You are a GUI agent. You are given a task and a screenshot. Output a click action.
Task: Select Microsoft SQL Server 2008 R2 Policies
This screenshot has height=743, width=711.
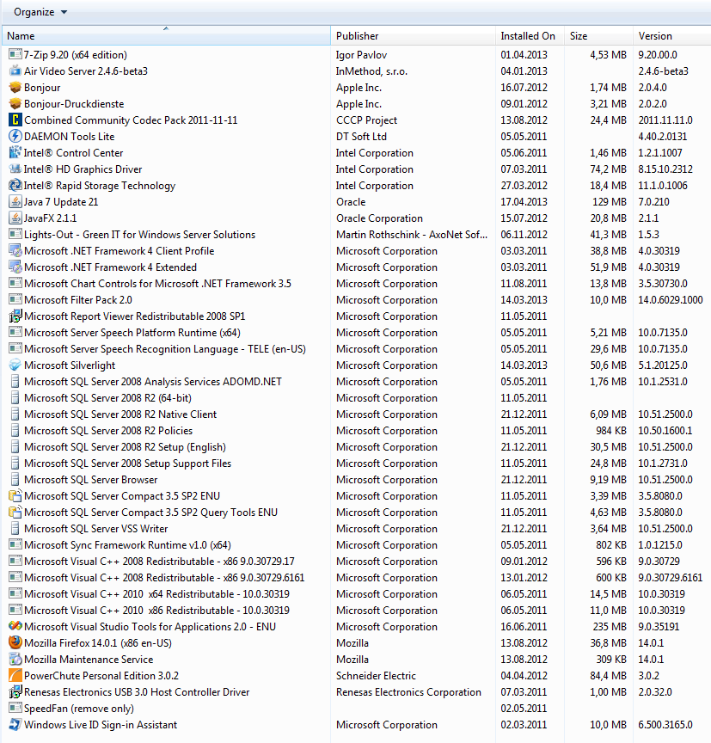[108, 431]
